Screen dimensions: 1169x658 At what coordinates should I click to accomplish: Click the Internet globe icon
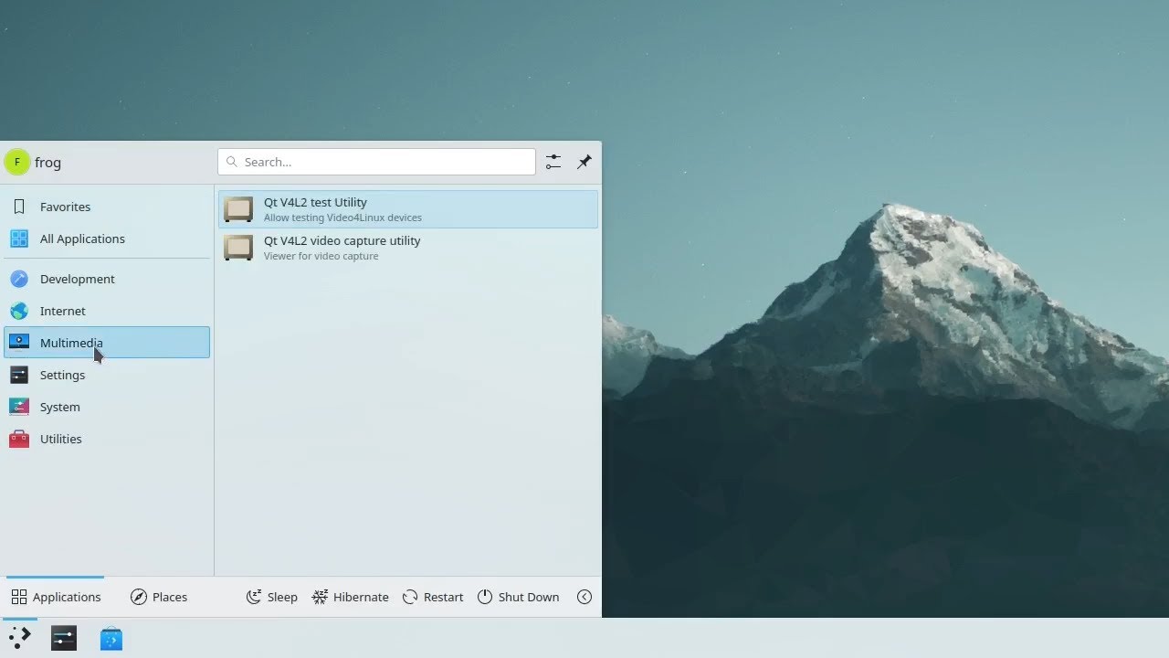point(19,311)
